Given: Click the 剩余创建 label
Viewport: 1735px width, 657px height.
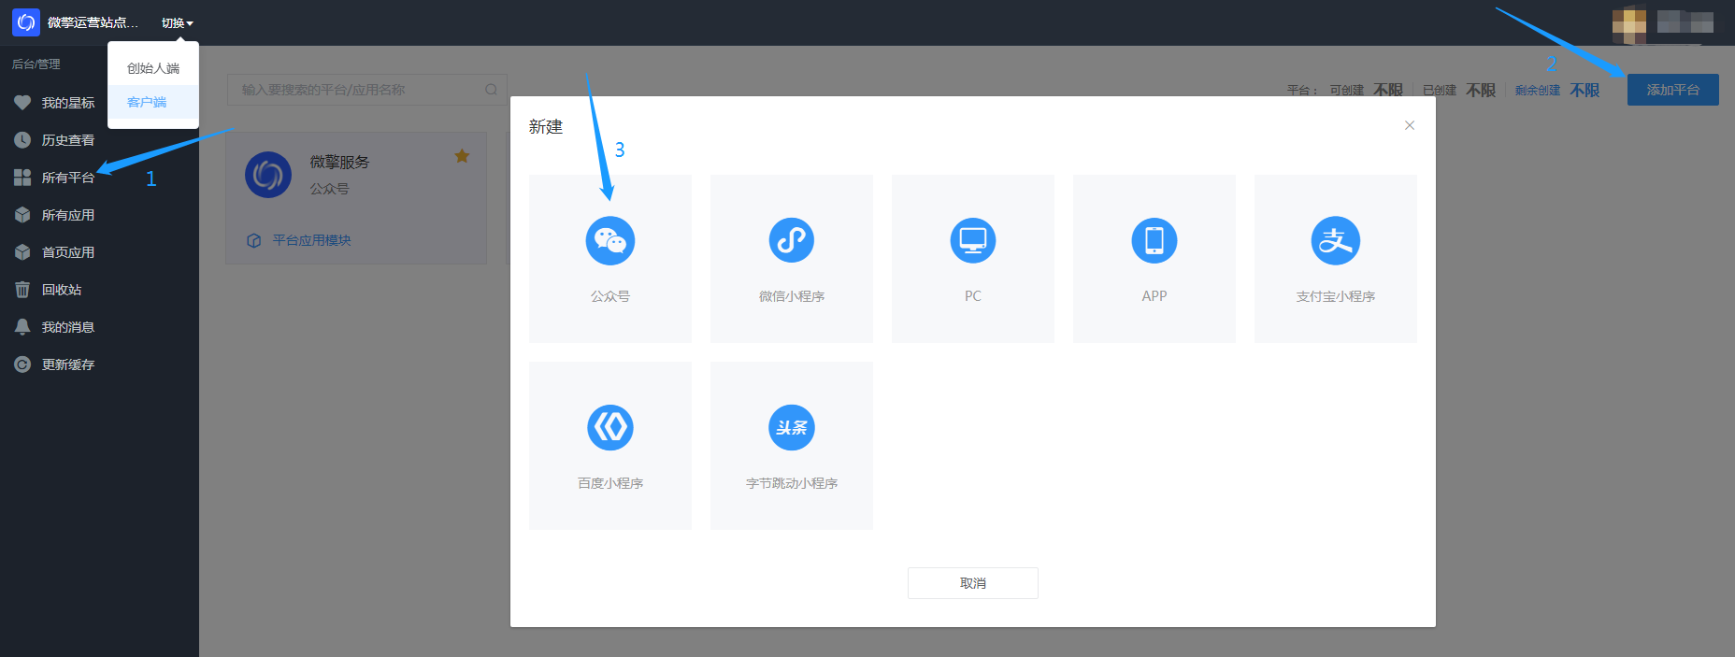Looking at the screenshot, I should click(x=1538, y=91).
